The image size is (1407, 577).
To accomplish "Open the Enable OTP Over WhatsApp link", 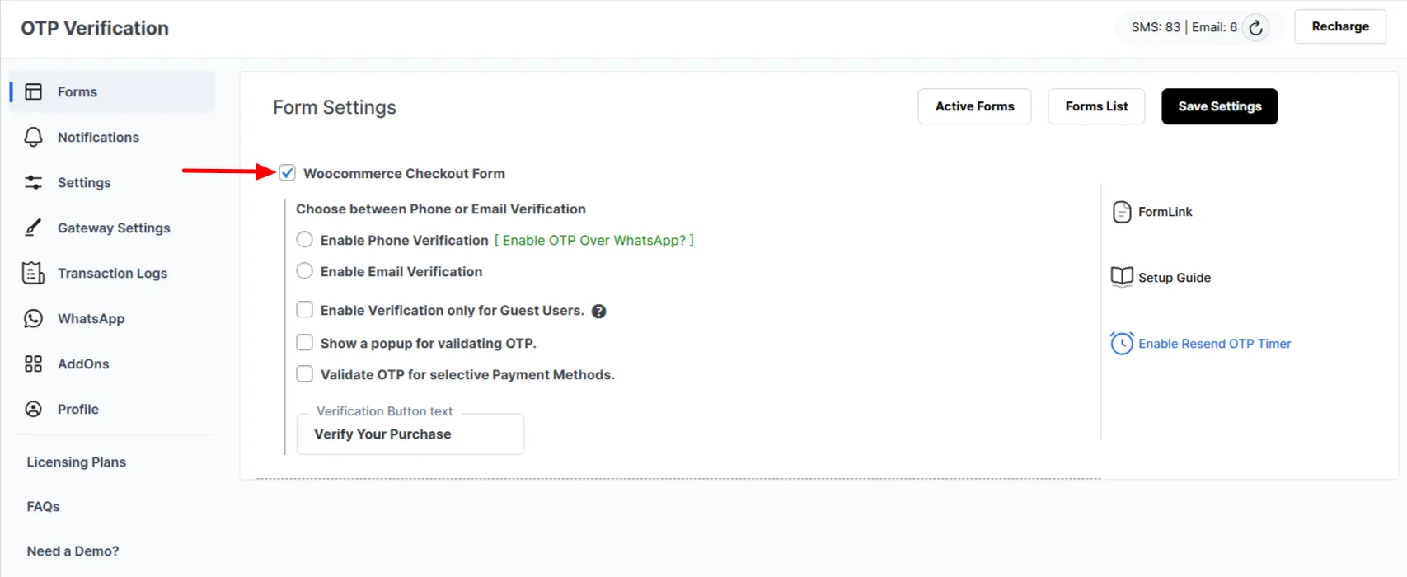I will [594, 240].
